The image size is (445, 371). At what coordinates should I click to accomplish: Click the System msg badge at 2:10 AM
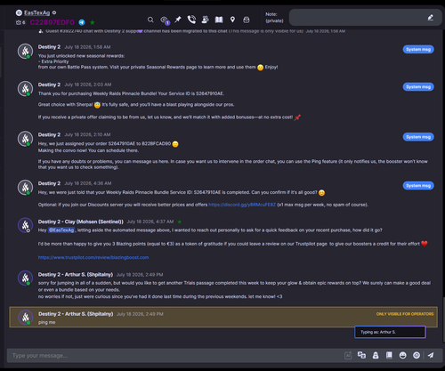tap(418, 137)
